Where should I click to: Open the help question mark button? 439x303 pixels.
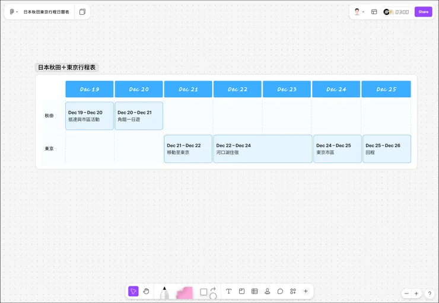coord(430,294)
